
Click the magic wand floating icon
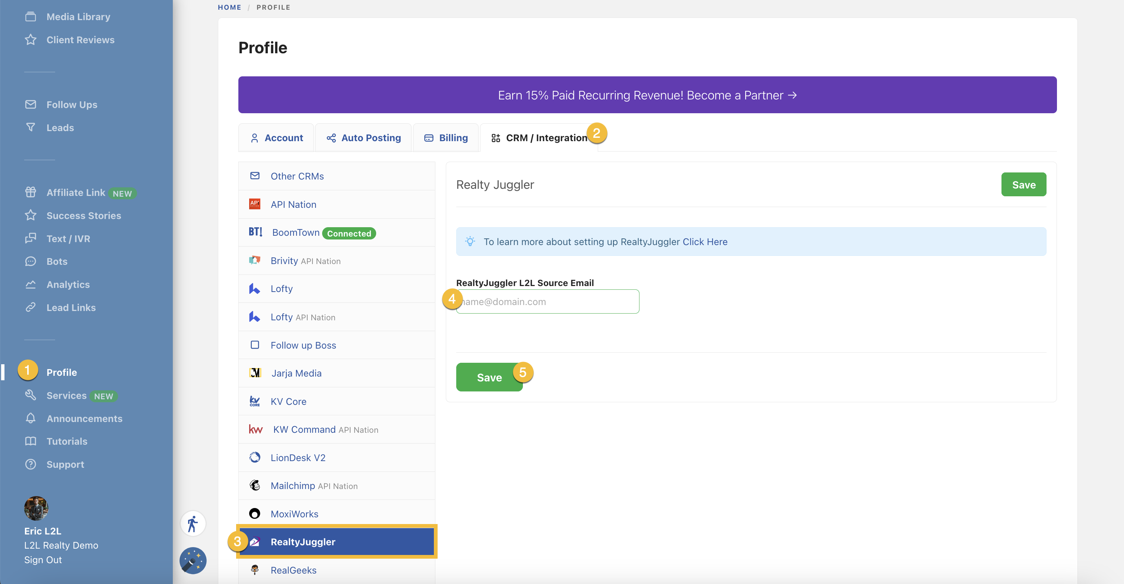pos(193,561)
